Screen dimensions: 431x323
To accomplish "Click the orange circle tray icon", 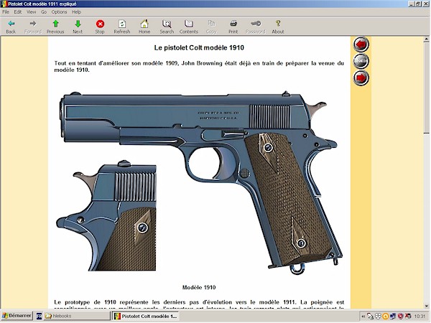I will click(x=385, y=317).
